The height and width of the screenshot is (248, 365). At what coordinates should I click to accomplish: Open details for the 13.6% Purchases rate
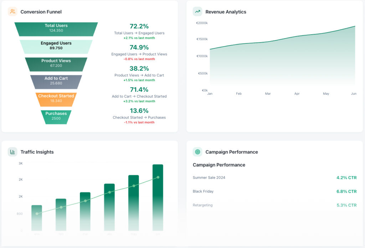point(139,111)
